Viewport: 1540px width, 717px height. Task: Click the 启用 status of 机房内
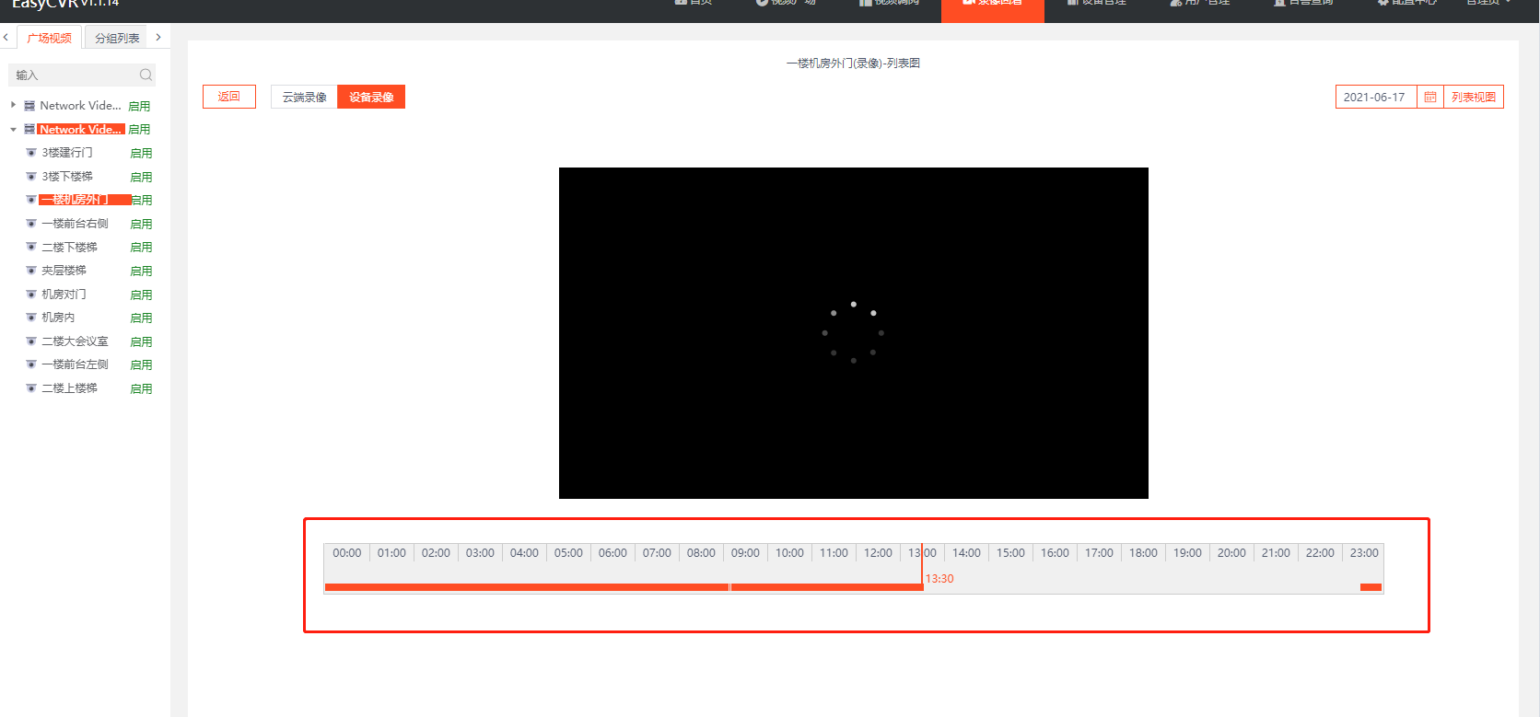(x=141, y=318)
